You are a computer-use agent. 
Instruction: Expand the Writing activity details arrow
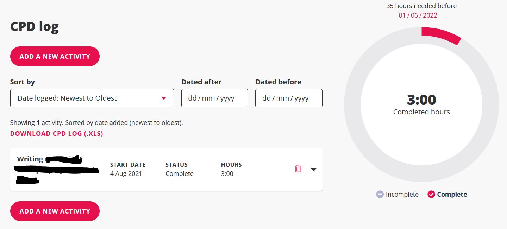tap(314, 169)
